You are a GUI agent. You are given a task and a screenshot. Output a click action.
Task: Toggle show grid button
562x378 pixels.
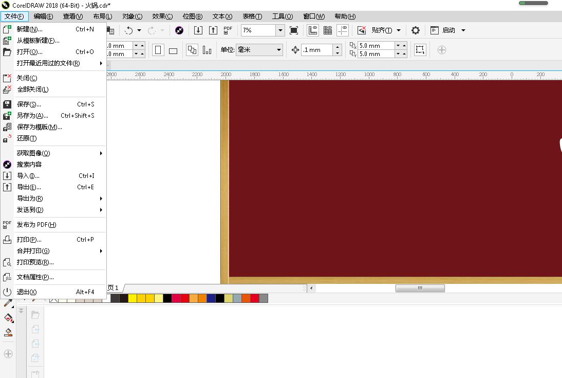click(x=327, y=30)
